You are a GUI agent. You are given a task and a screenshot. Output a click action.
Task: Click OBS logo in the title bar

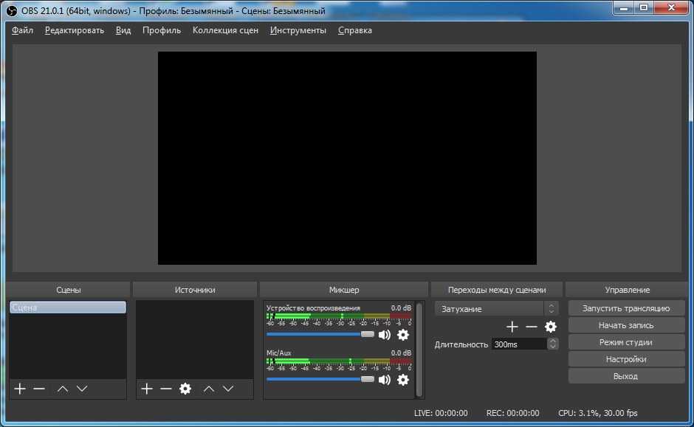point(12,10)
